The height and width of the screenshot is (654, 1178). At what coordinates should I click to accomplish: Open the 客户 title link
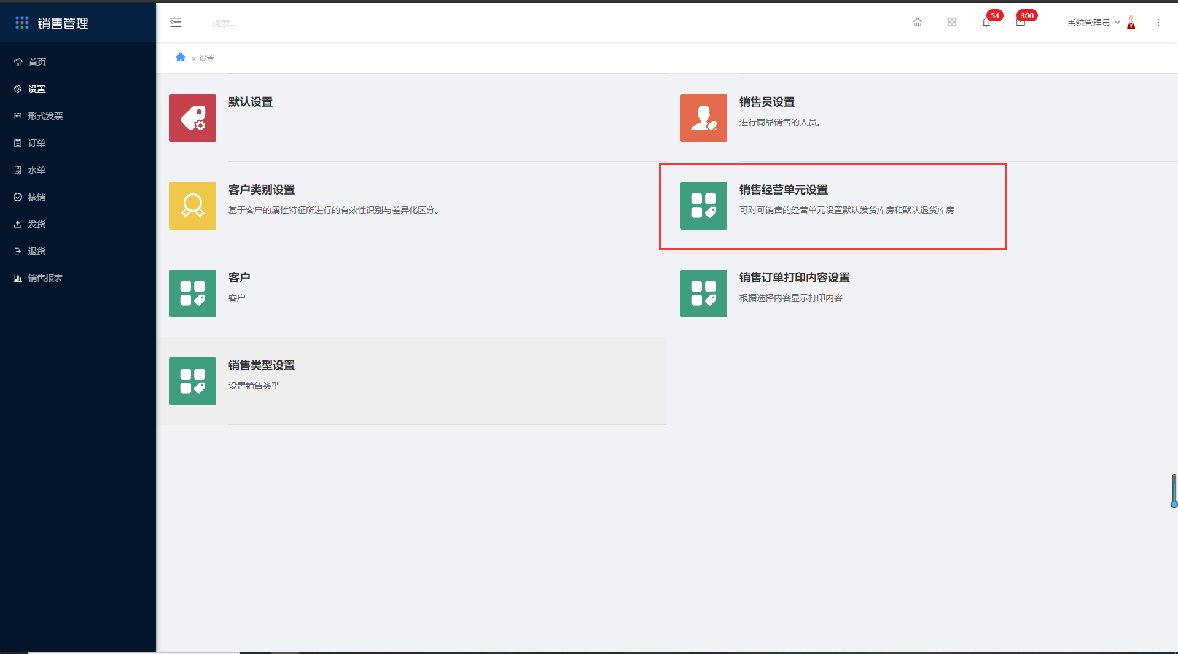coord(240,278)
